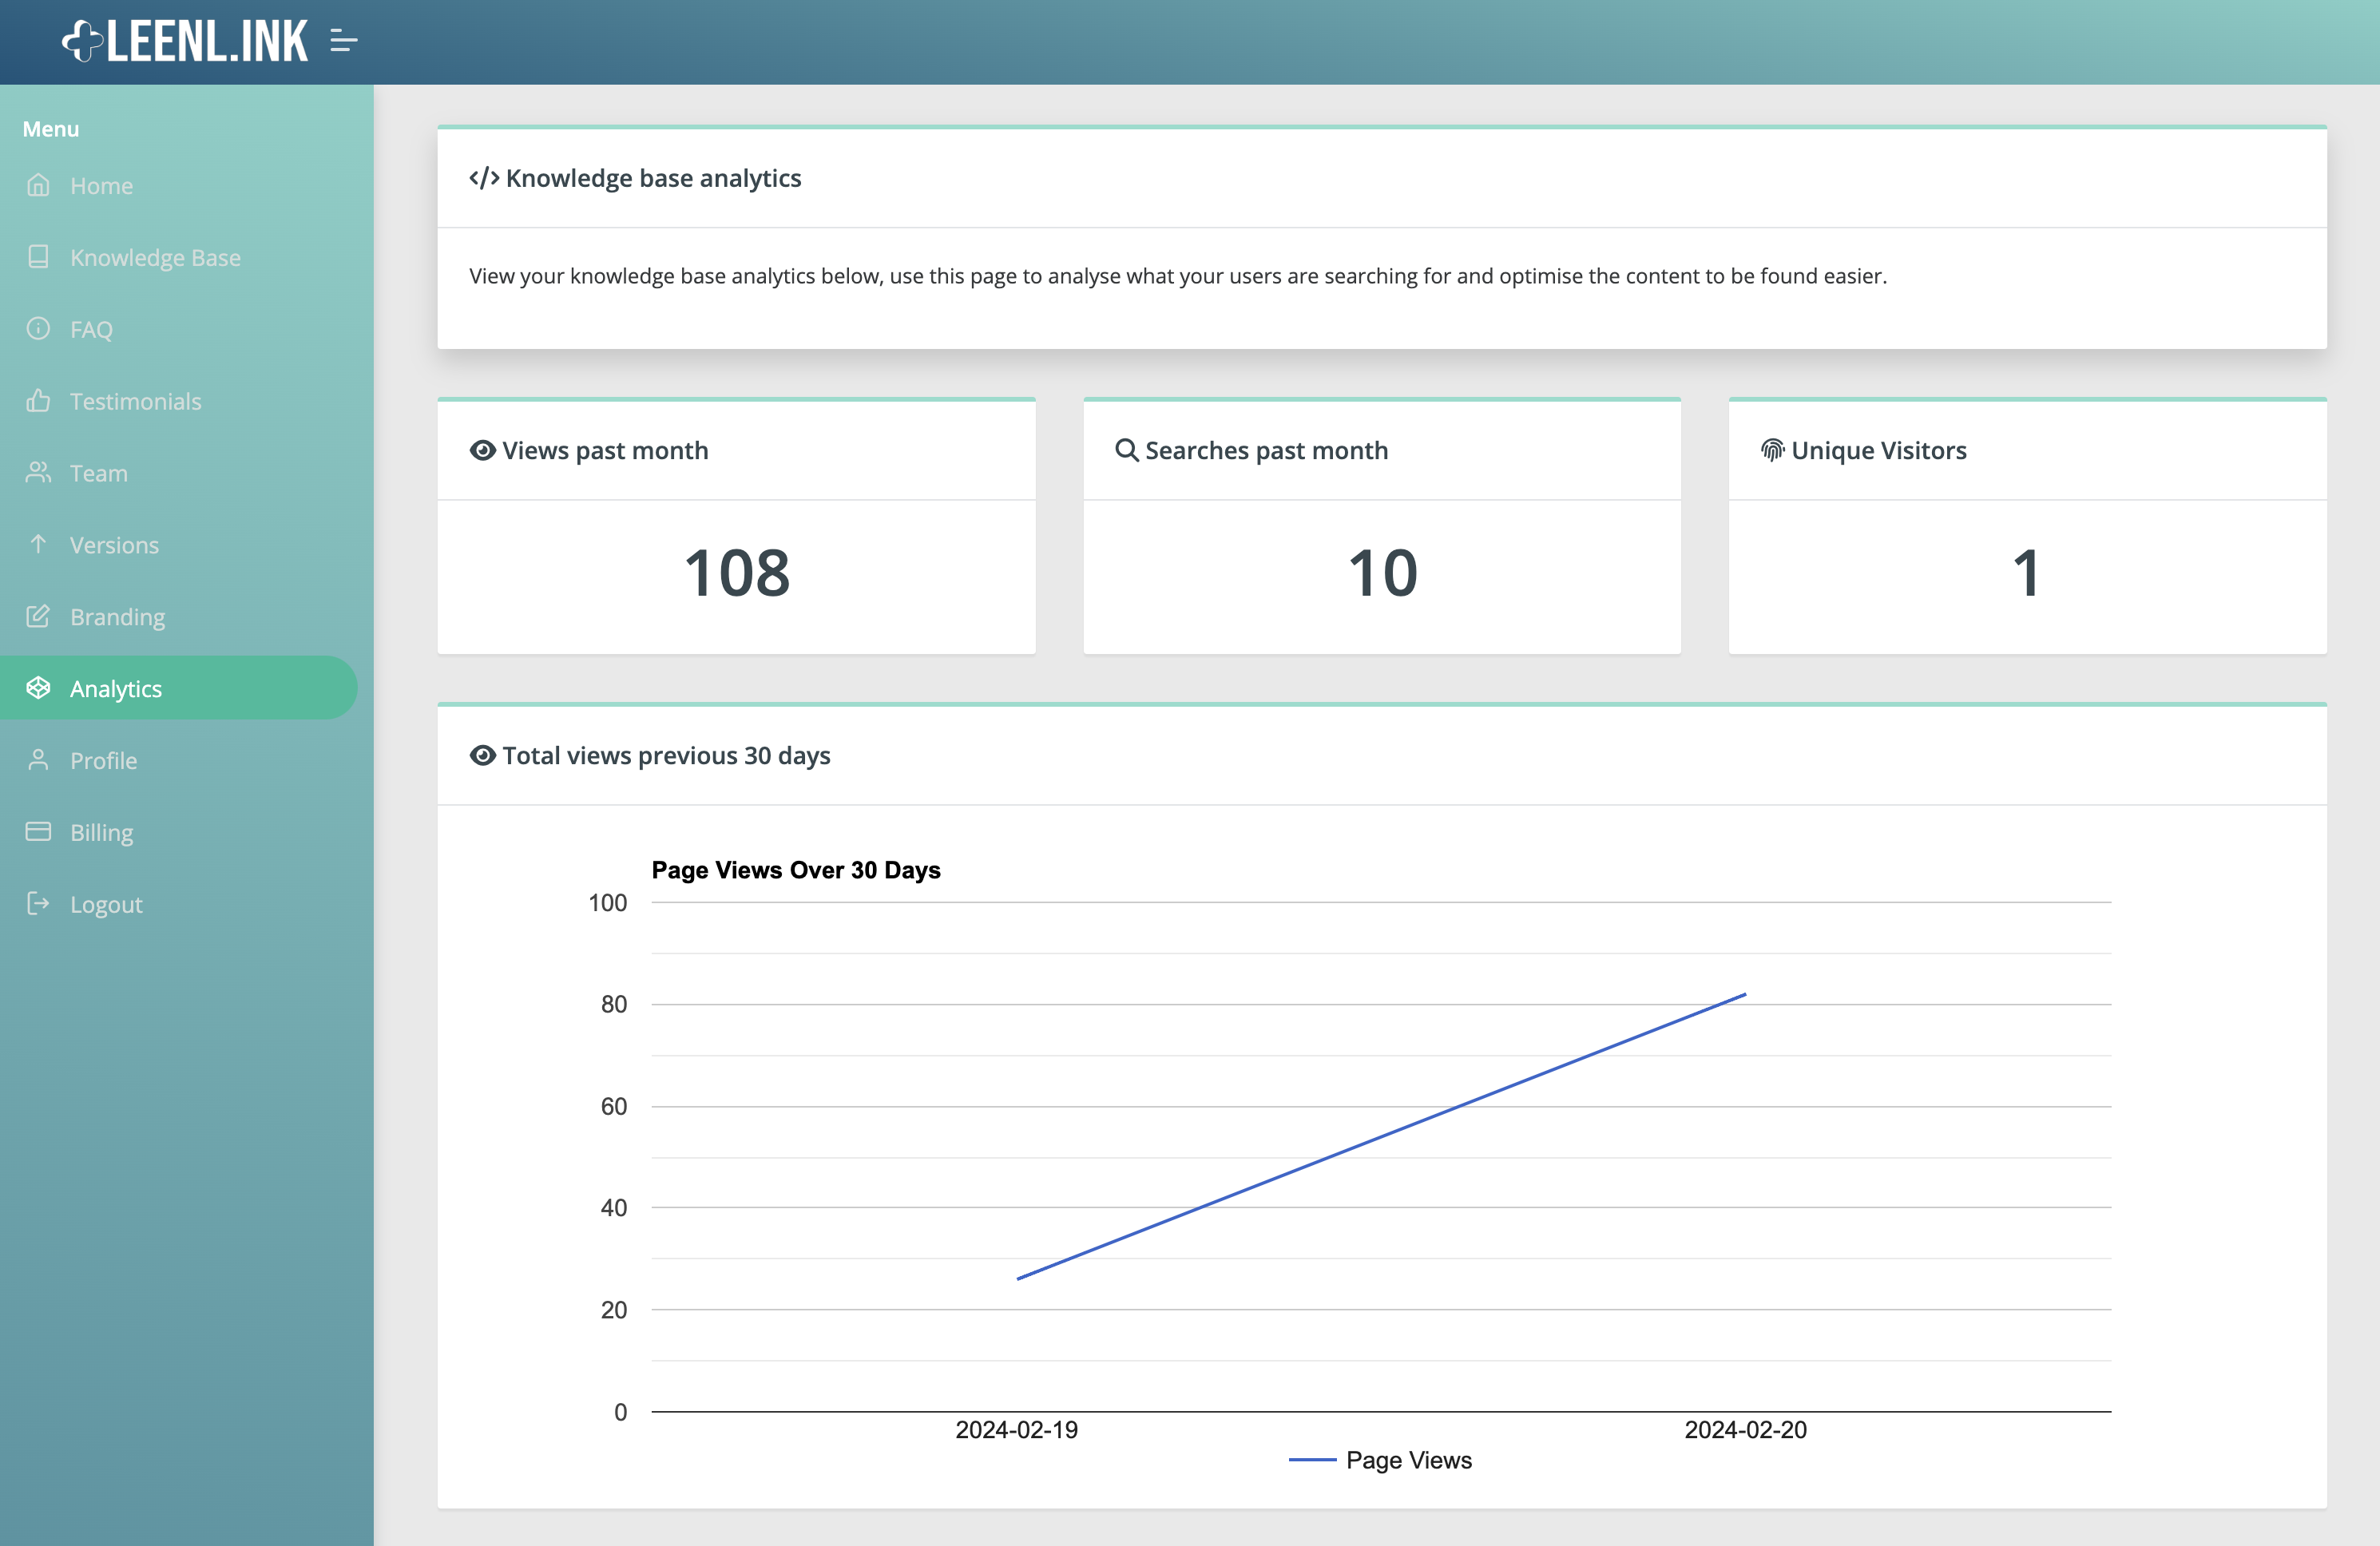Click the 60 y-axis label
The width and height of the screenshot is (2380, 1546).
tap(613, 1106)
